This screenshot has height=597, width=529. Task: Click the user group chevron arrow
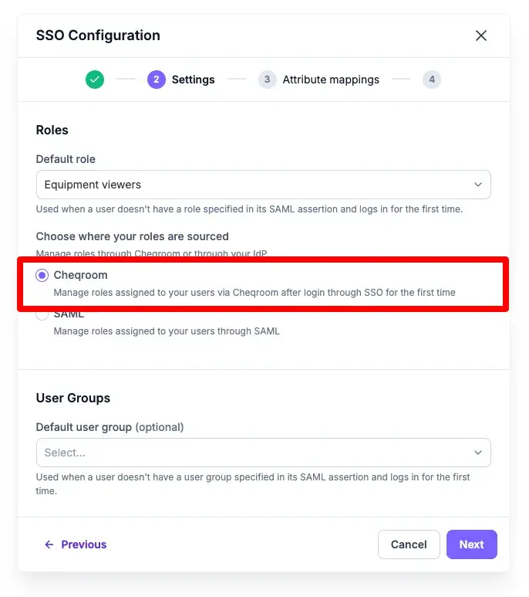tap(477, 453)
